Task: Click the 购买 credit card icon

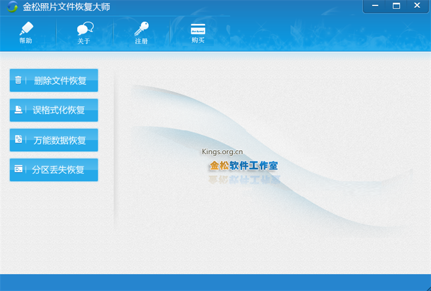Action: pyautogui.click(x=198, y=29)
